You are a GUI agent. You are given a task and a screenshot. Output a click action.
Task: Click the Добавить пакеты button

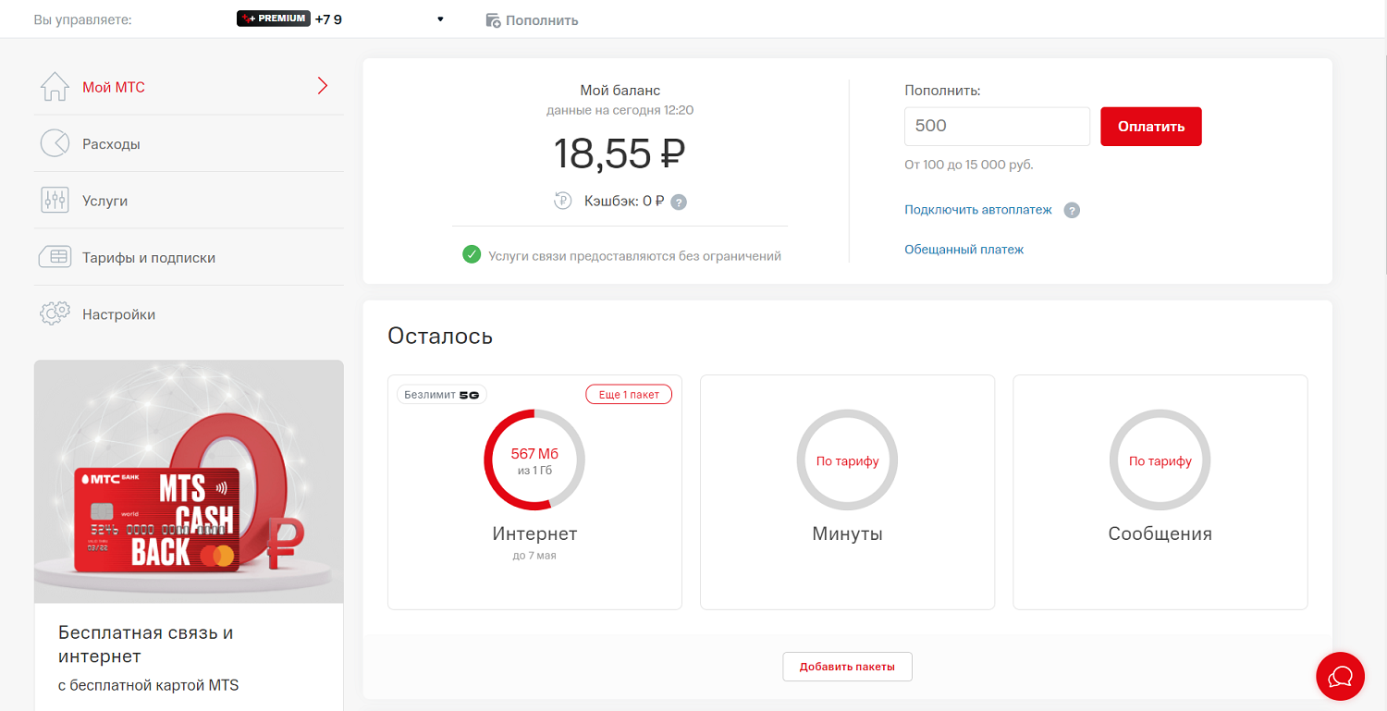[847, 667]
